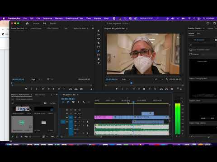Toggle Linked Selection in Timeline
The image size is (217, 162).
[73, 102]
